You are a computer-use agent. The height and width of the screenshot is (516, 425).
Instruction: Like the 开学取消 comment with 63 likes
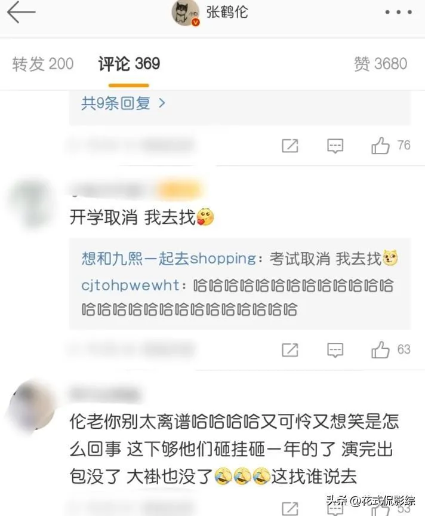coord(380,349)
